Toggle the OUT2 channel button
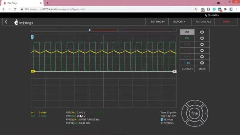The width and height of the screenshot is (240, 135). click(187, 51)
